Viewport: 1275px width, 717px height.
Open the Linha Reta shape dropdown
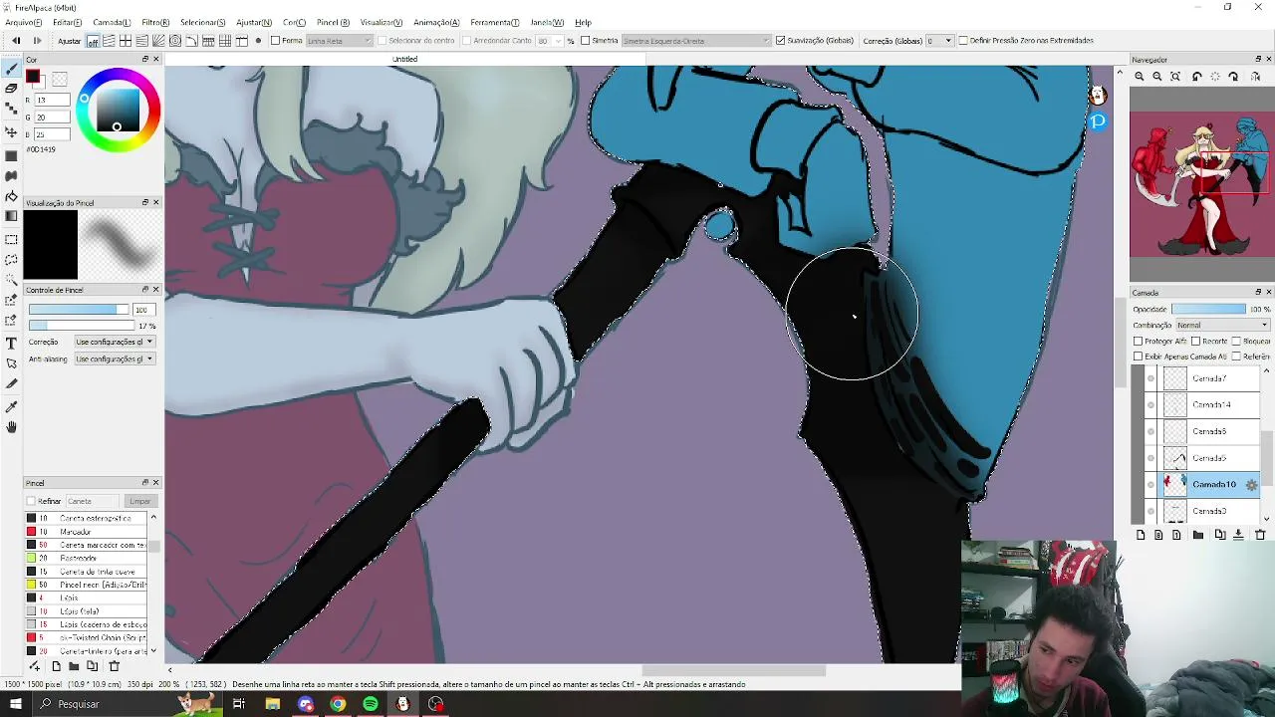click(x=339, y=41)
